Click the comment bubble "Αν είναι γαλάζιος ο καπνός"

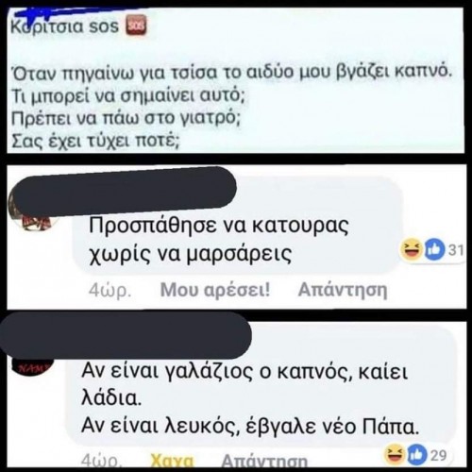click(261, 389)
